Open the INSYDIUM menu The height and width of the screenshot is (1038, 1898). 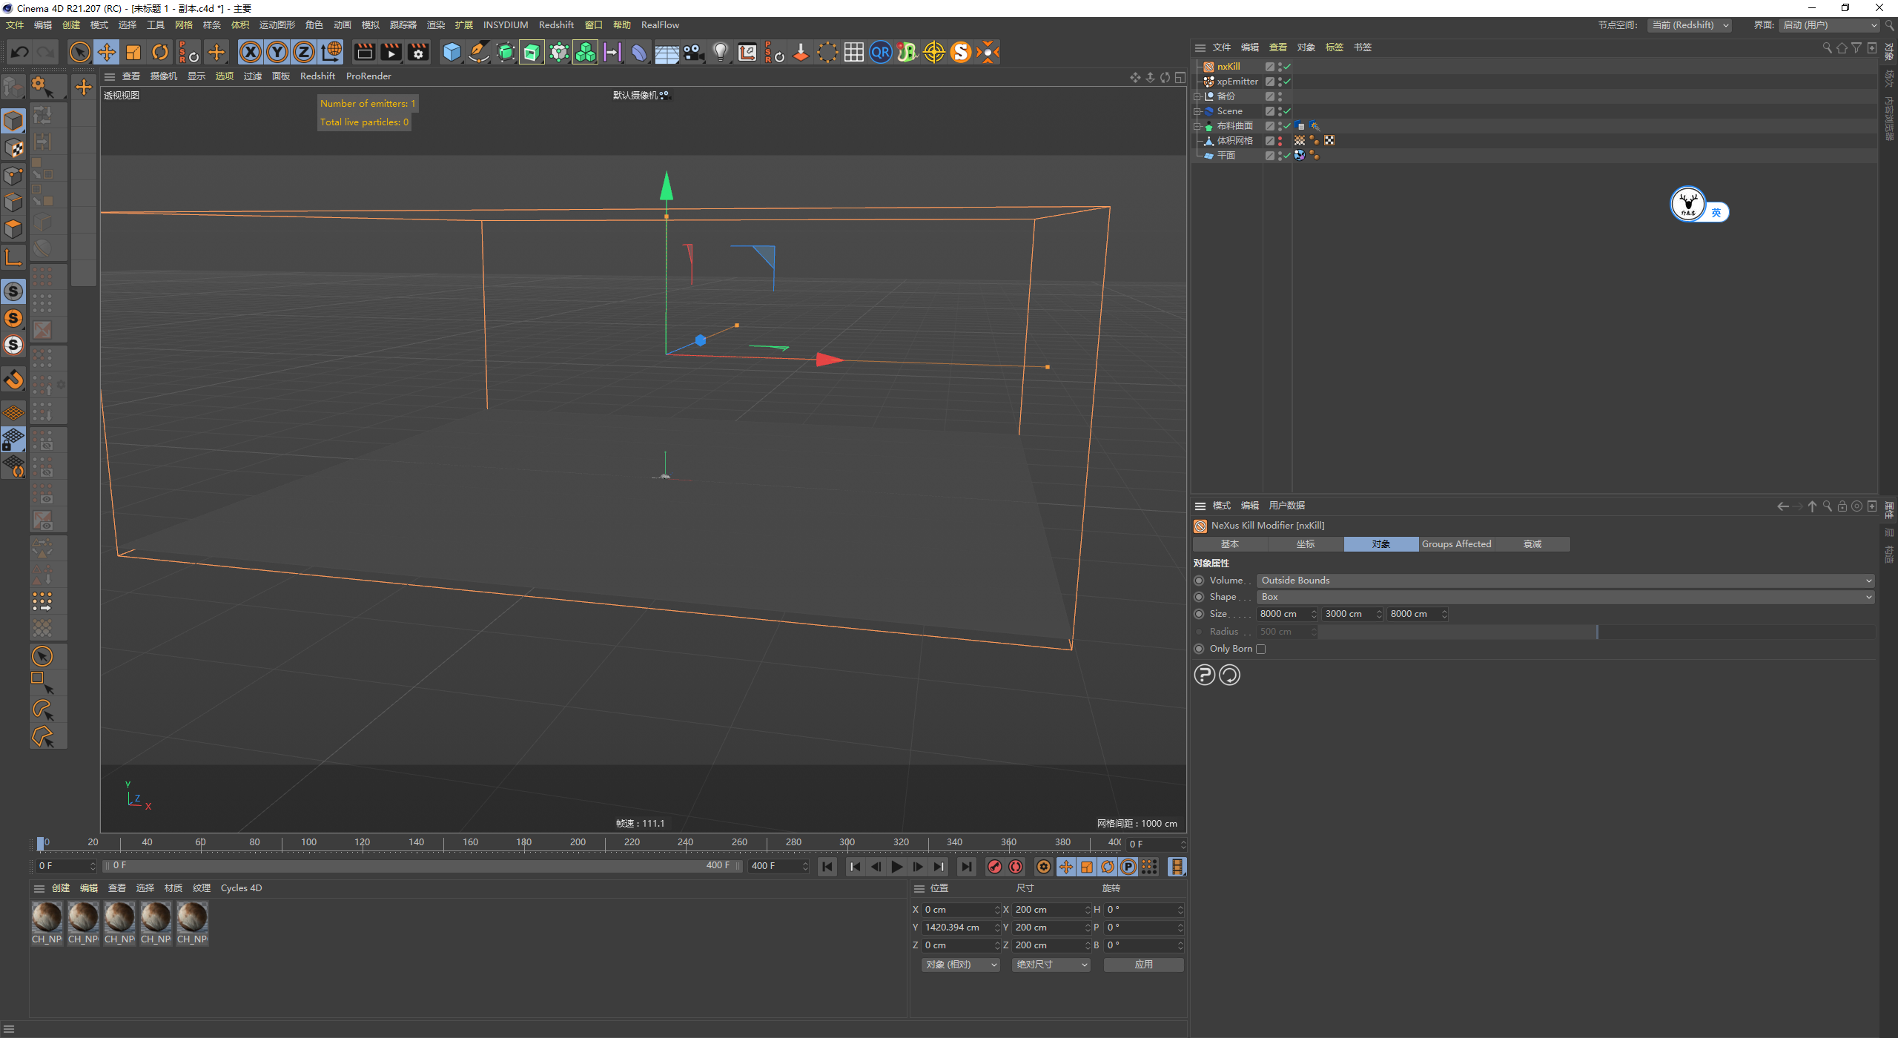(x=505, y=25)
